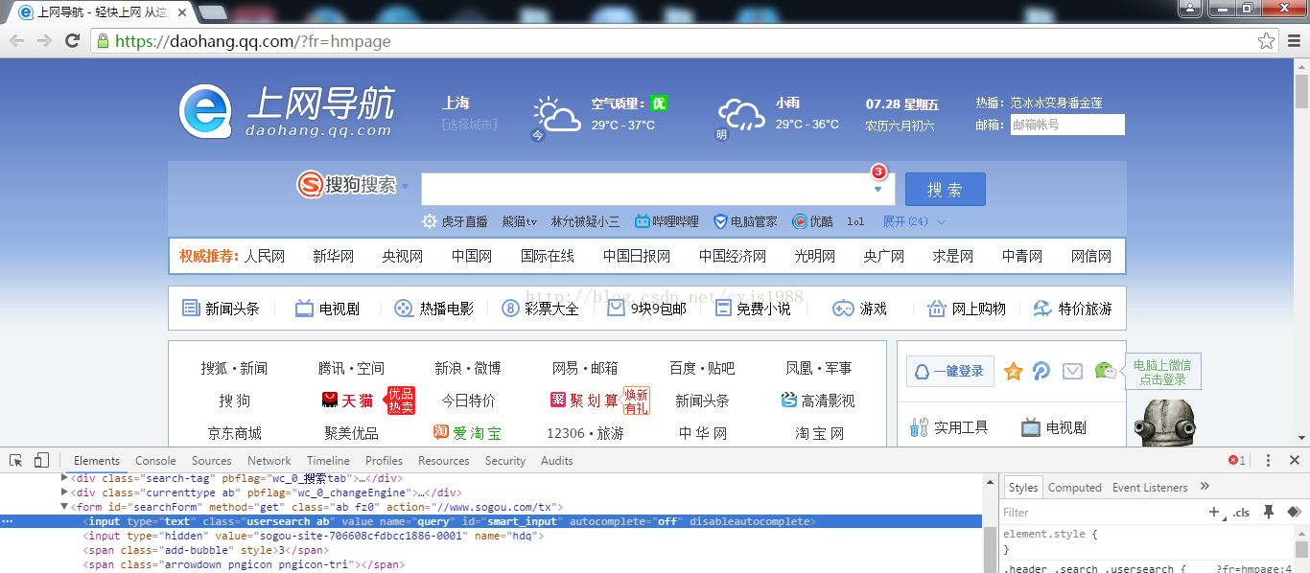
Task: Click the address bar URL
Action: 253,41
